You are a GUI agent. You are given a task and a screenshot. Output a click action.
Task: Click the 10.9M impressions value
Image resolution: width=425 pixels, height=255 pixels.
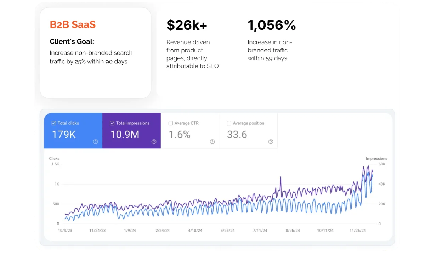click(125, 135)
